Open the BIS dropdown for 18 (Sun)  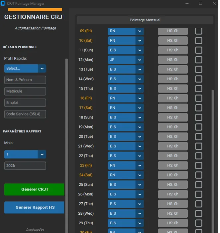[126, 117]
